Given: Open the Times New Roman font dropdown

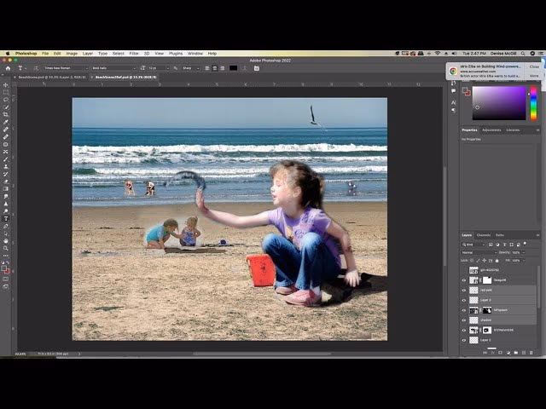Looking at the screenshot, I should 67,67.
